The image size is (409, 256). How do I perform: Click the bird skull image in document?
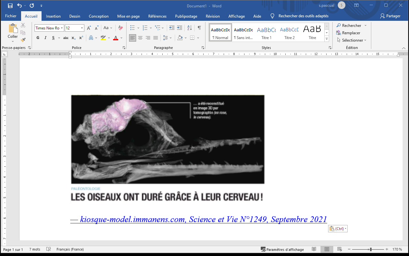pos(168,139)
